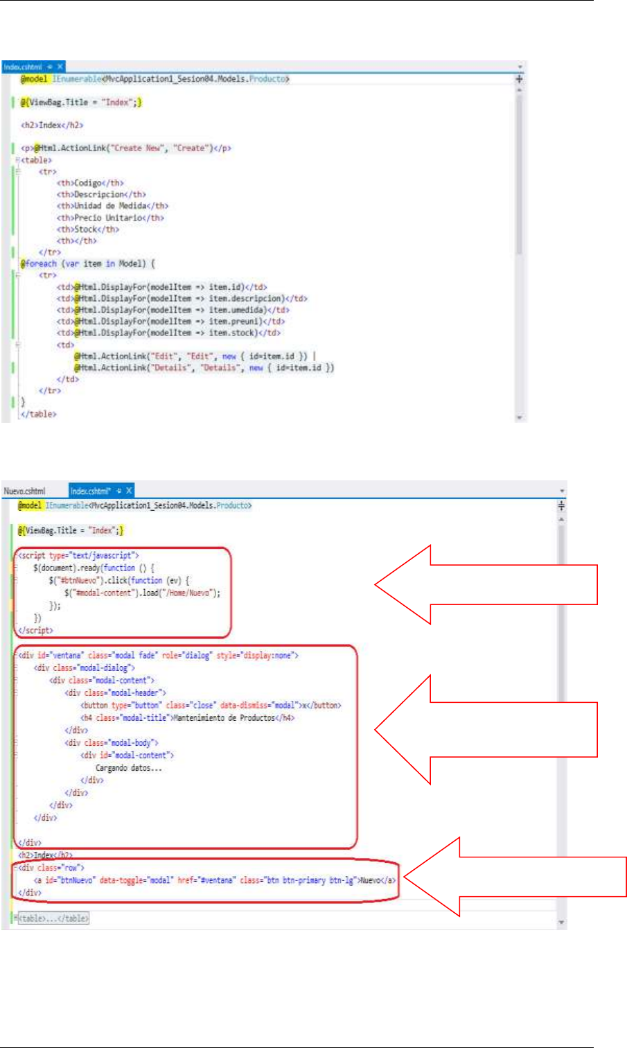Click the DisplayFor item.id line
The width and height of the screenshot is (627, 1048).
(x=162, y=287)
